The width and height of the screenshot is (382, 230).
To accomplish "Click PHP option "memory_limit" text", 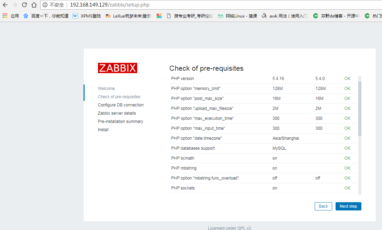I will 196,89.
